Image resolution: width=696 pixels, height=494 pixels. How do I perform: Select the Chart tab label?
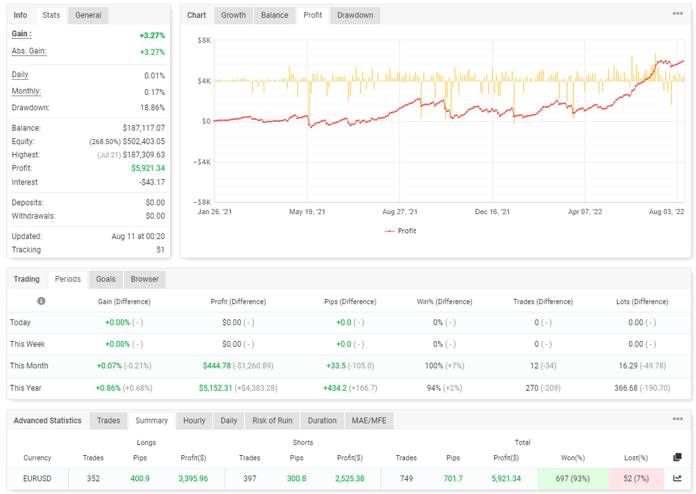pos(197,15)
